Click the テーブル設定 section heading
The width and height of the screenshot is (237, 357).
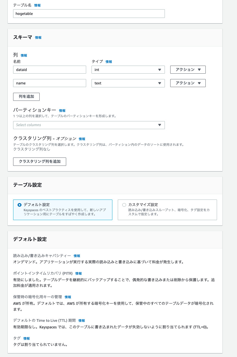27,185
